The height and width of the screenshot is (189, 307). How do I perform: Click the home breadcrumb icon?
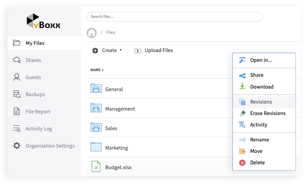click(92, 33)
